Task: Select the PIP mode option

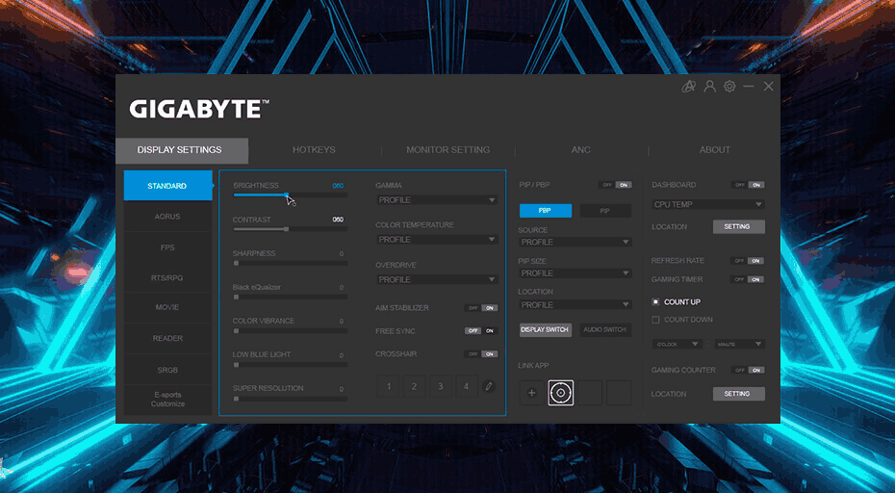Action: pyautogui.click(x=605, y=211)
